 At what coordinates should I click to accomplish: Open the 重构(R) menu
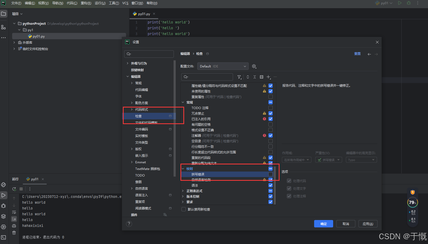pyautogui.click(x=86, y=3)
